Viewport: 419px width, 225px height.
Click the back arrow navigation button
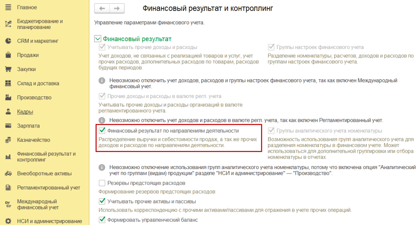pyautogui.click(x=102, y=8)
